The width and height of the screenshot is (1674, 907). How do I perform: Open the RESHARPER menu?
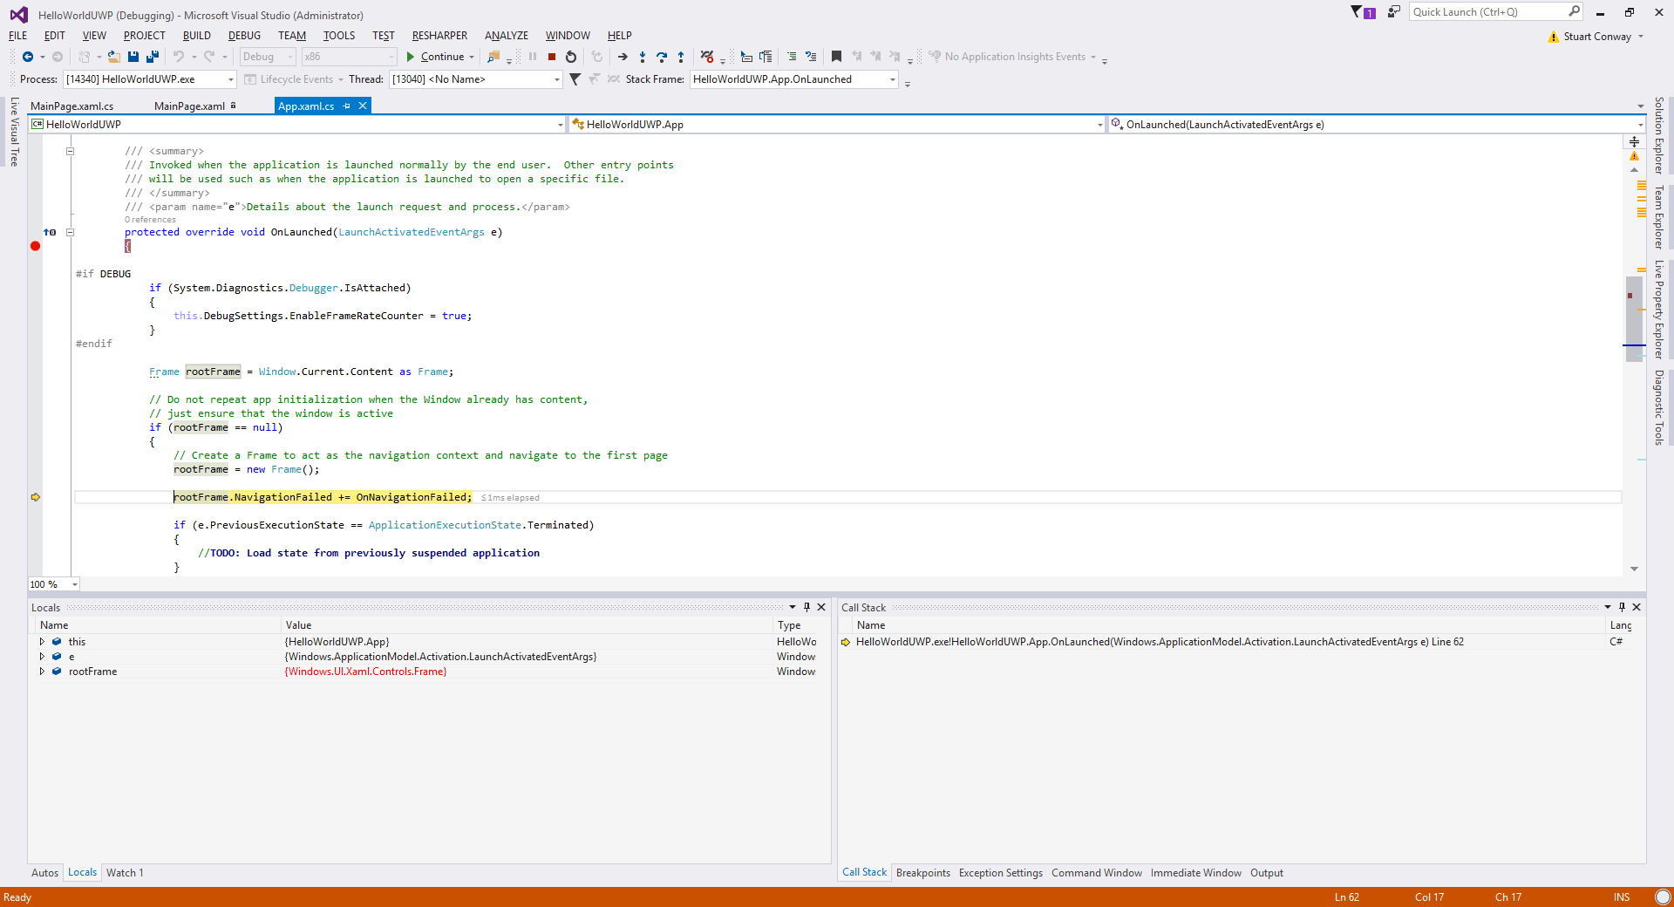[x=439, y=36]
